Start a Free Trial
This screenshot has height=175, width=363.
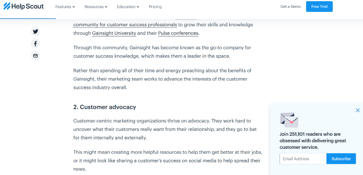319,7
